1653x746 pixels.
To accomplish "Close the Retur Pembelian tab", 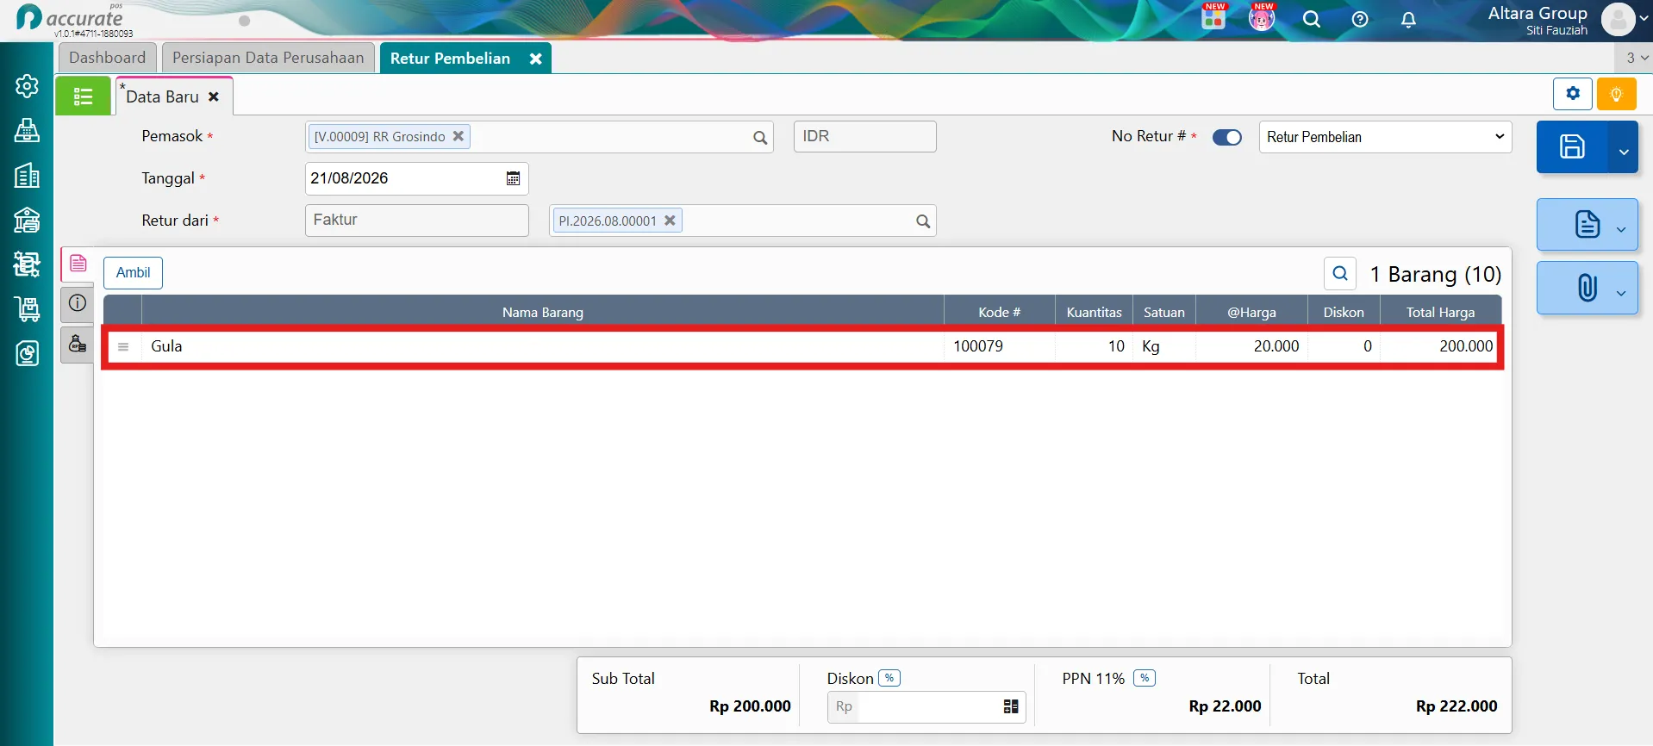I will (536, 59).
